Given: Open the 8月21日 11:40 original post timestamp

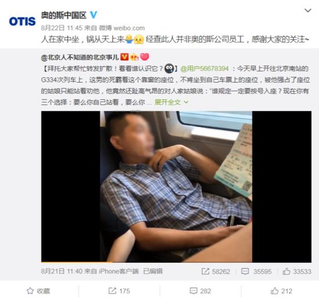Looking at the screenshot, I should tap(62, 271).
